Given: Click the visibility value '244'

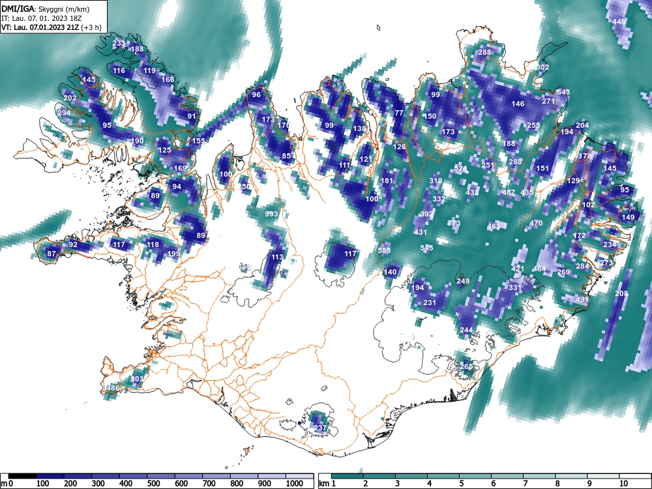Looking at the screenshot, I should coord(466,330).
